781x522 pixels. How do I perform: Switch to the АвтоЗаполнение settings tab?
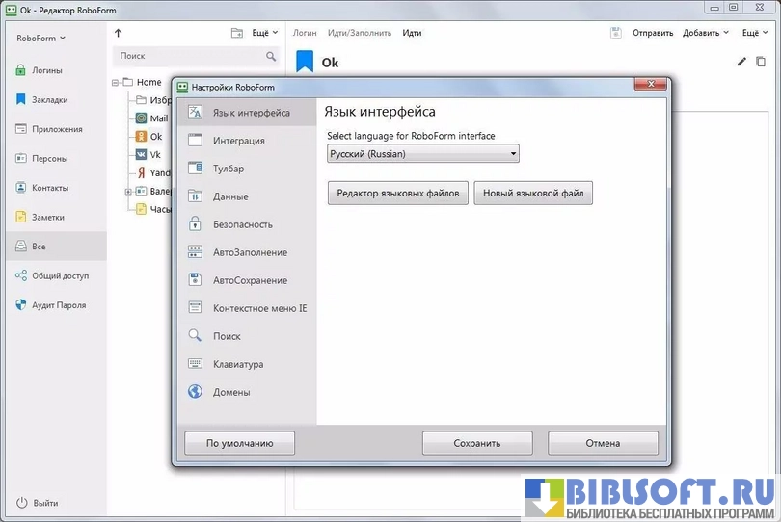pos(250,252)
